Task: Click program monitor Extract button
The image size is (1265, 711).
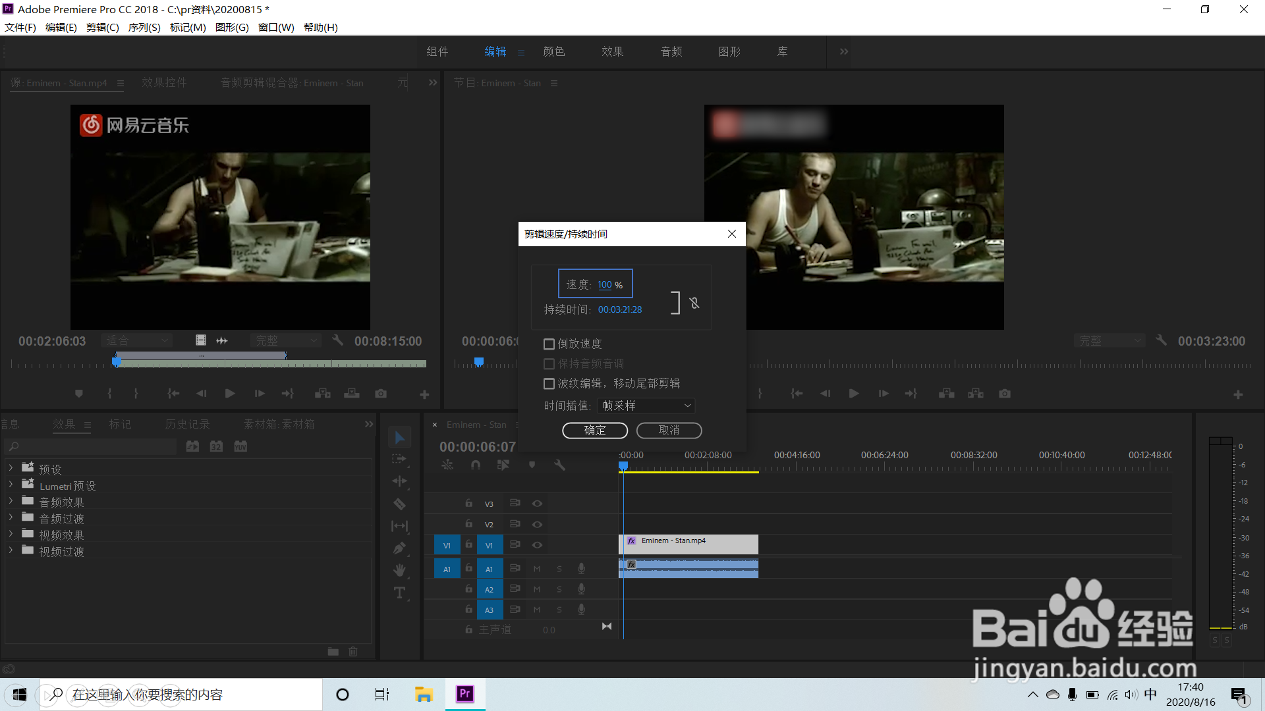Action: point(976,394)
